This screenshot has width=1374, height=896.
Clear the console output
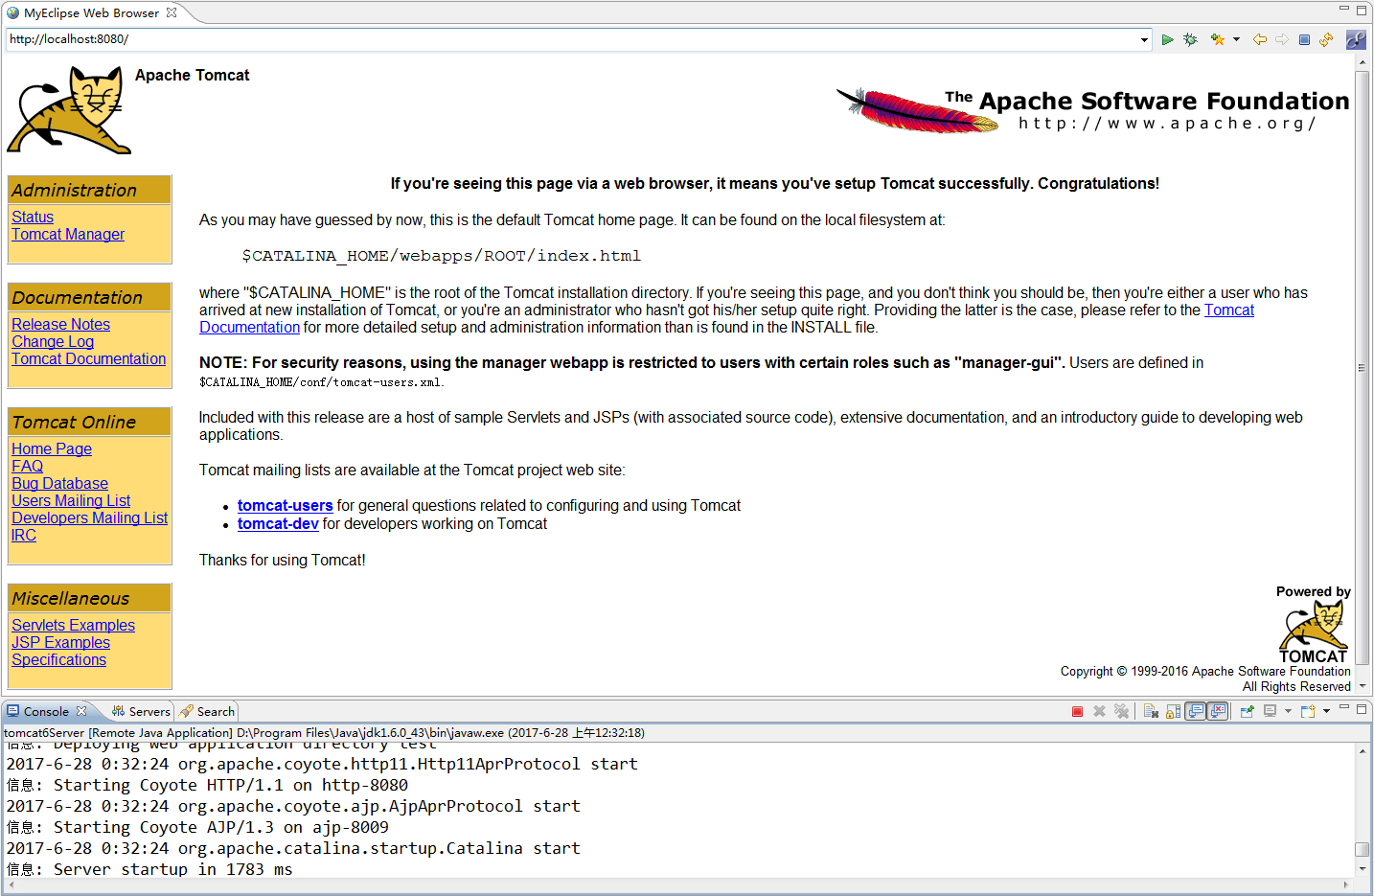pyautogui.click(x=1151, y=711)
